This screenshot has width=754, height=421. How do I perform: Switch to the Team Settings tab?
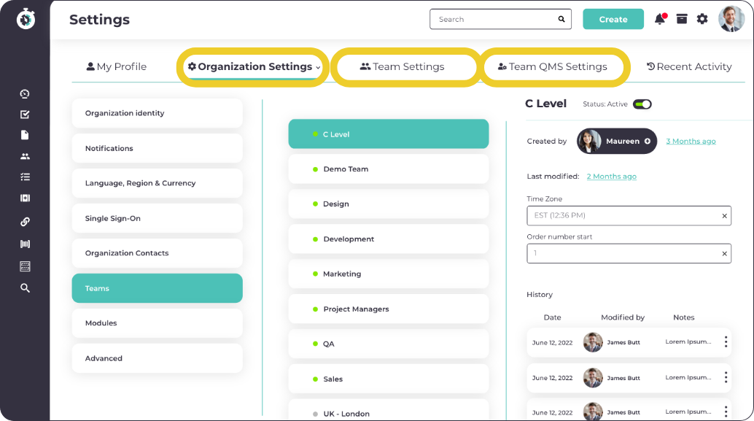402,66
